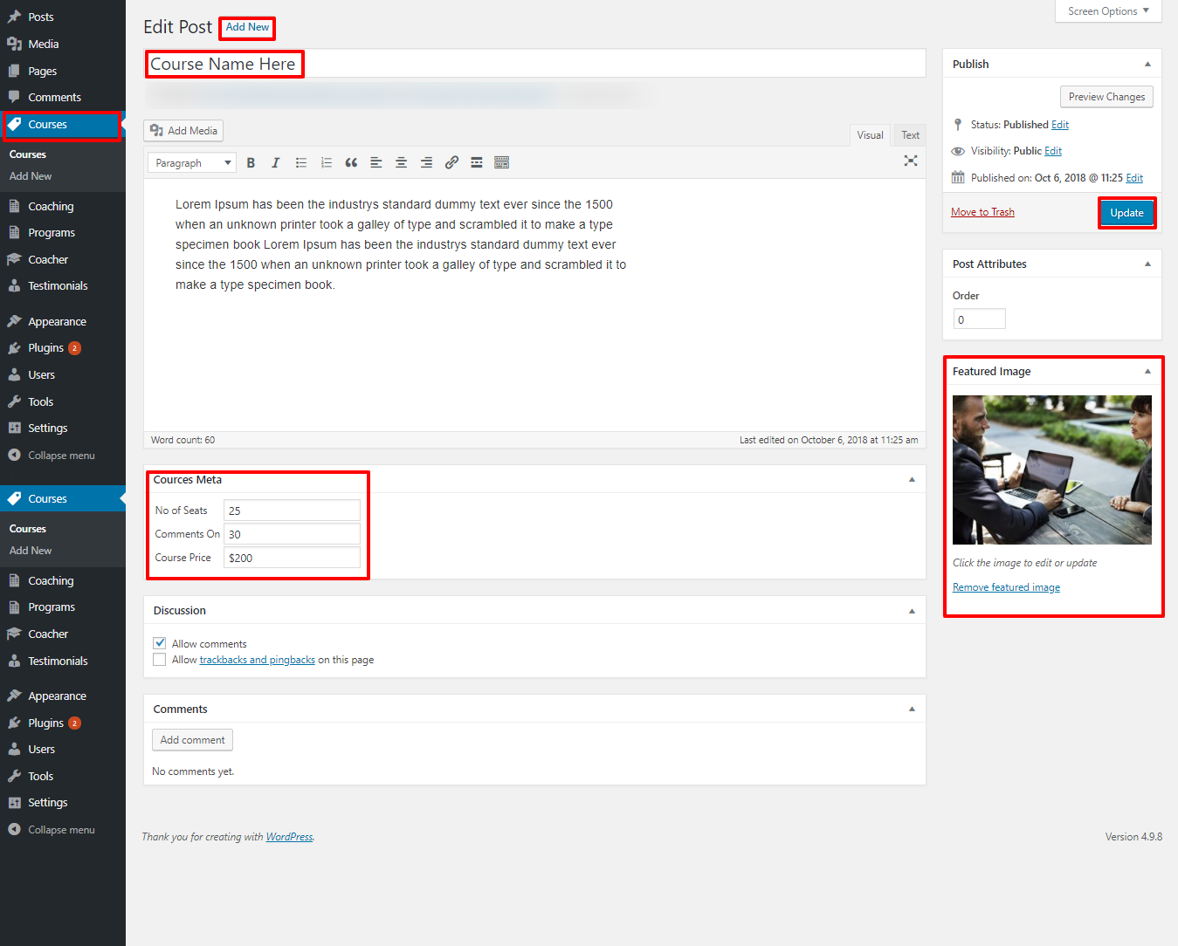Enable trackbacks and pingbacks checkbox
The width and height of the screenshot is (1178, 946).
coord(160,660)
